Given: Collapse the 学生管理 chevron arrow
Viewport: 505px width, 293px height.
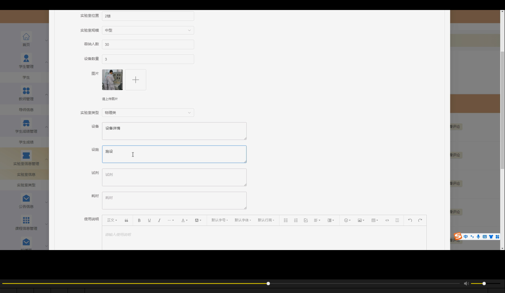Looking at the screenshot, I should coord(46,62).
